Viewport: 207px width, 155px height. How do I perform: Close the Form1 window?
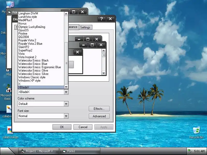82,12
